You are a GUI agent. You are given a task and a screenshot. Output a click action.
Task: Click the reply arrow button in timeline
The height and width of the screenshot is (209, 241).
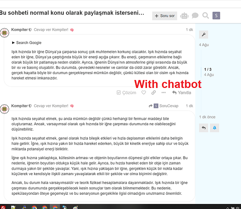(204, 128)
